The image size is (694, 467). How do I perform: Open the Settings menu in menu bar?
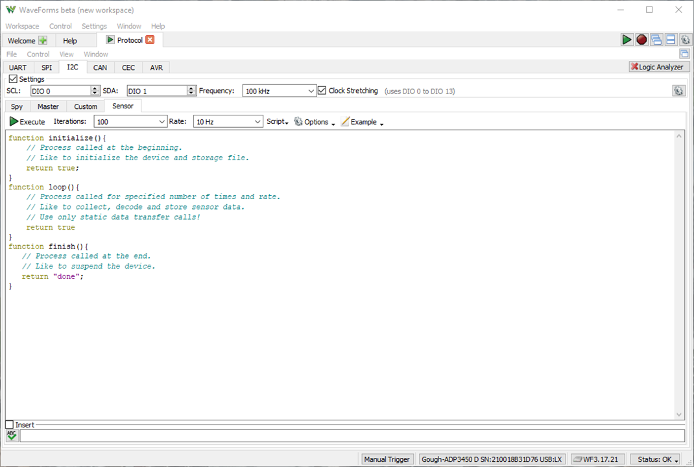[x=94, y=26]
